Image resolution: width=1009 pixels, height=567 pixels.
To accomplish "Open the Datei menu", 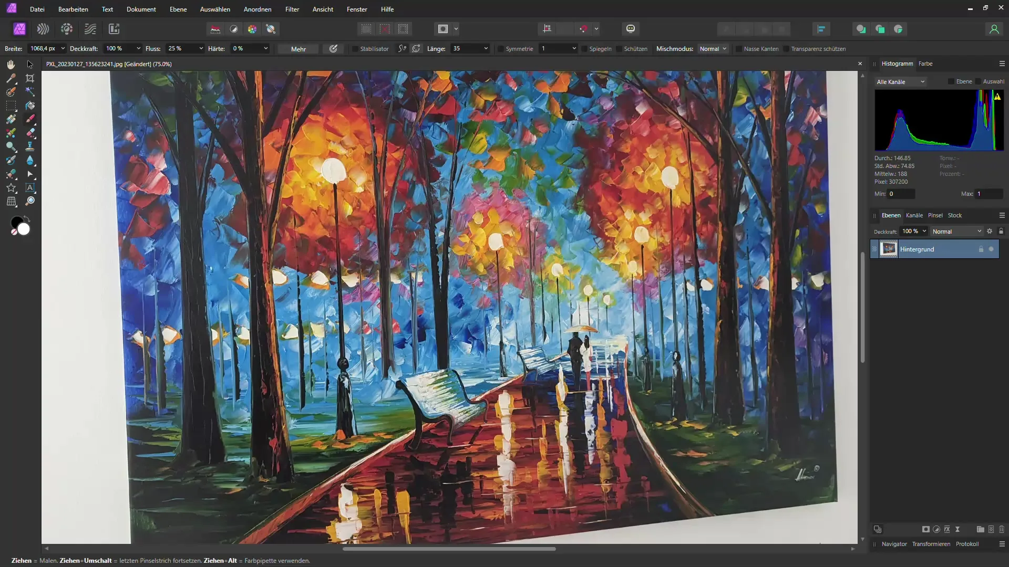I will click(37, 9).
